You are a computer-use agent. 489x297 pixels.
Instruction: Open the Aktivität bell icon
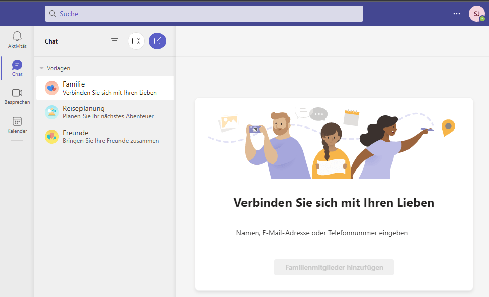[x=17, y=36]
